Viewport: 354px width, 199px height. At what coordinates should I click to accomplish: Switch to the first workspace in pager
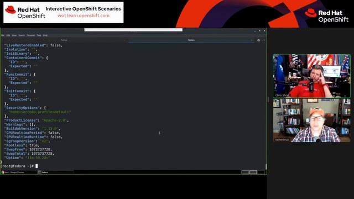click(245, 172)
